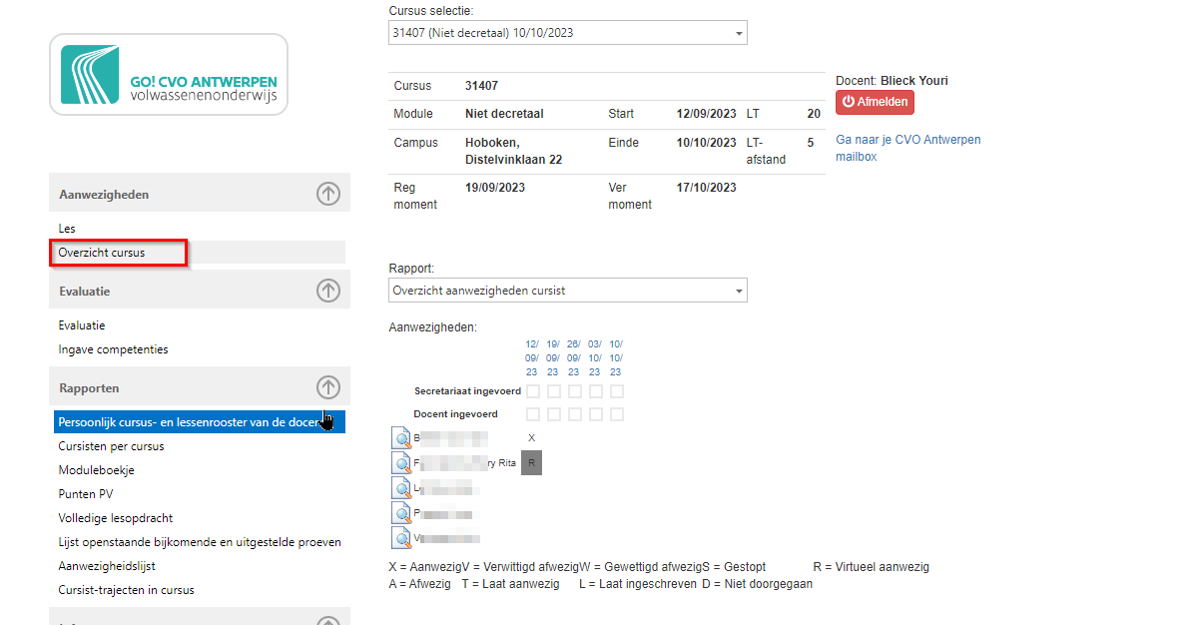Screen dimensions: 1192x625
Task: Click the 12/09/23 date column header
Action: click(531, 358)
